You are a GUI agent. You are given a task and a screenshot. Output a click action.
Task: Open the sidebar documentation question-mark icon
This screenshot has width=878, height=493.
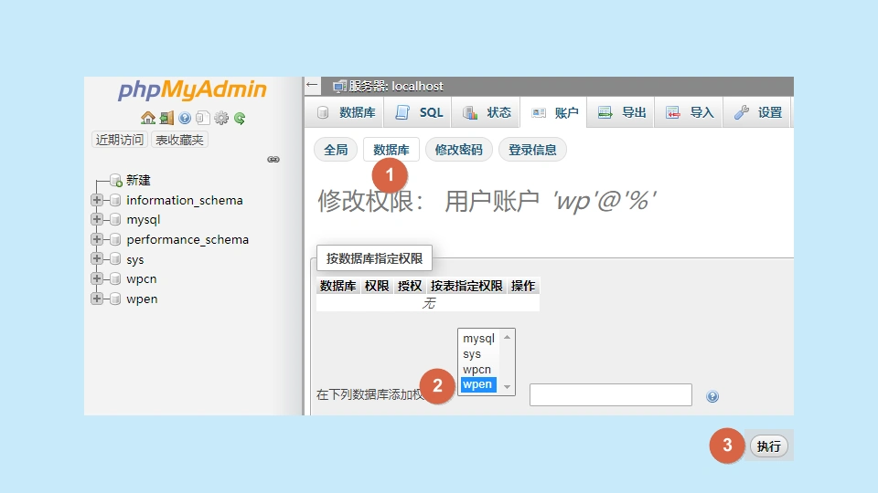pos(185,118)
